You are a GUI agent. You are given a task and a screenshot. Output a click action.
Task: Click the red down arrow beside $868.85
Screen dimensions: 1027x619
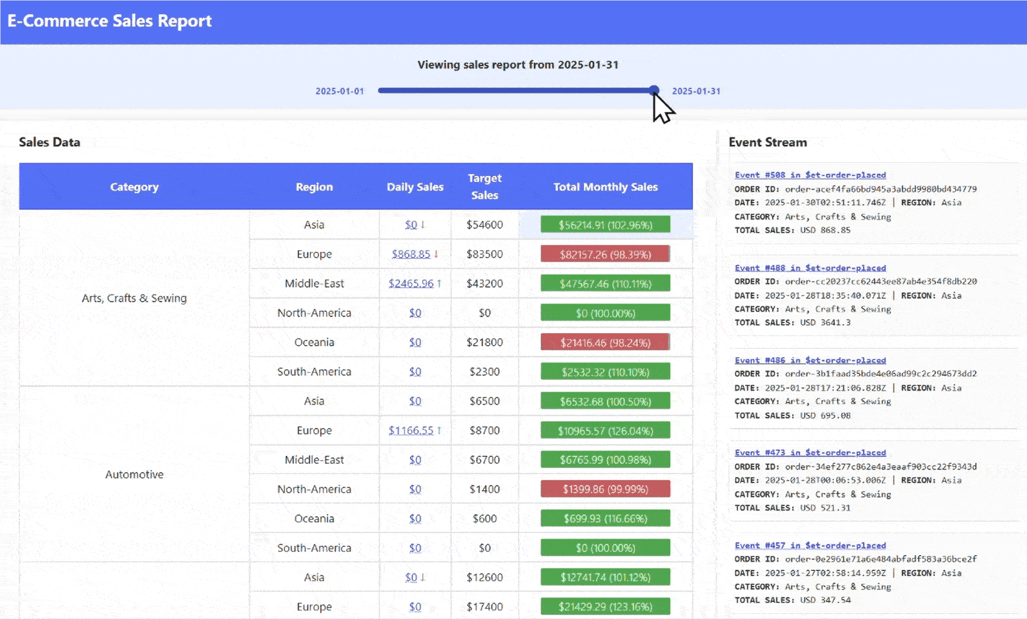(436, 254)
